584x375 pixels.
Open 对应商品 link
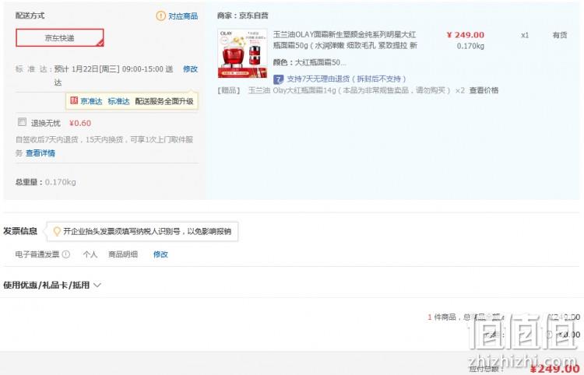point(183,16)
